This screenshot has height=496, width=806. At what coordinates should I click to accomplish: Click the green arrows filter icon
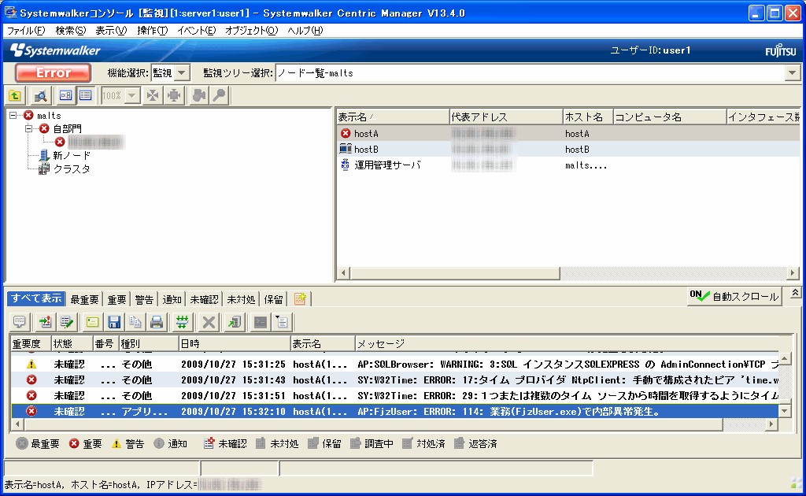click(182, 322)
